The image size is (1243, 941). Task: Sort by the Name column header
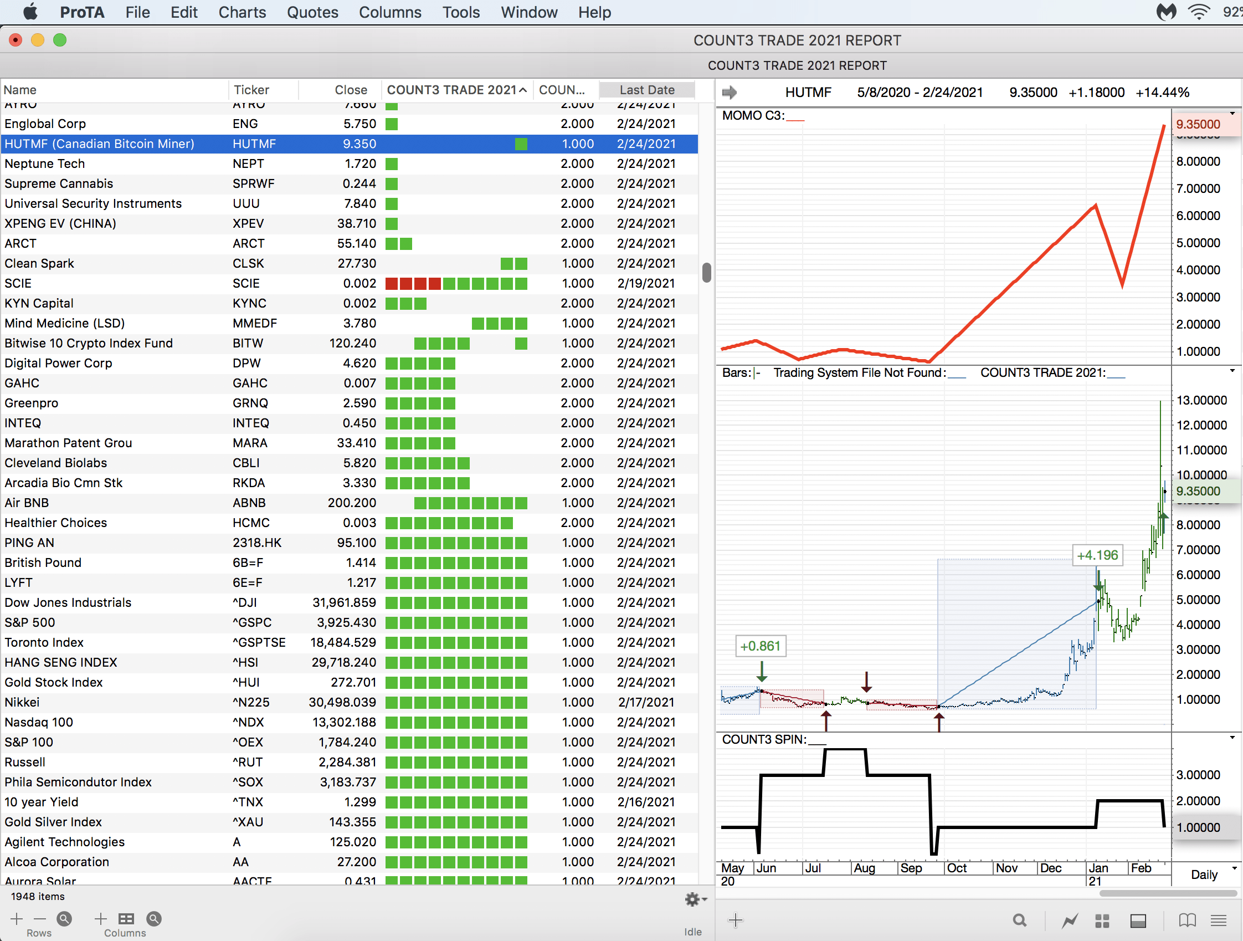pyautogui.click(x=114, y=90)
